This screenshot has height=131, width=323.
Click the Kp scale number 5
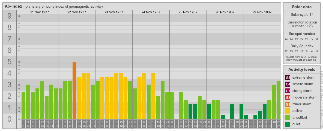click(x=10, y=62)
